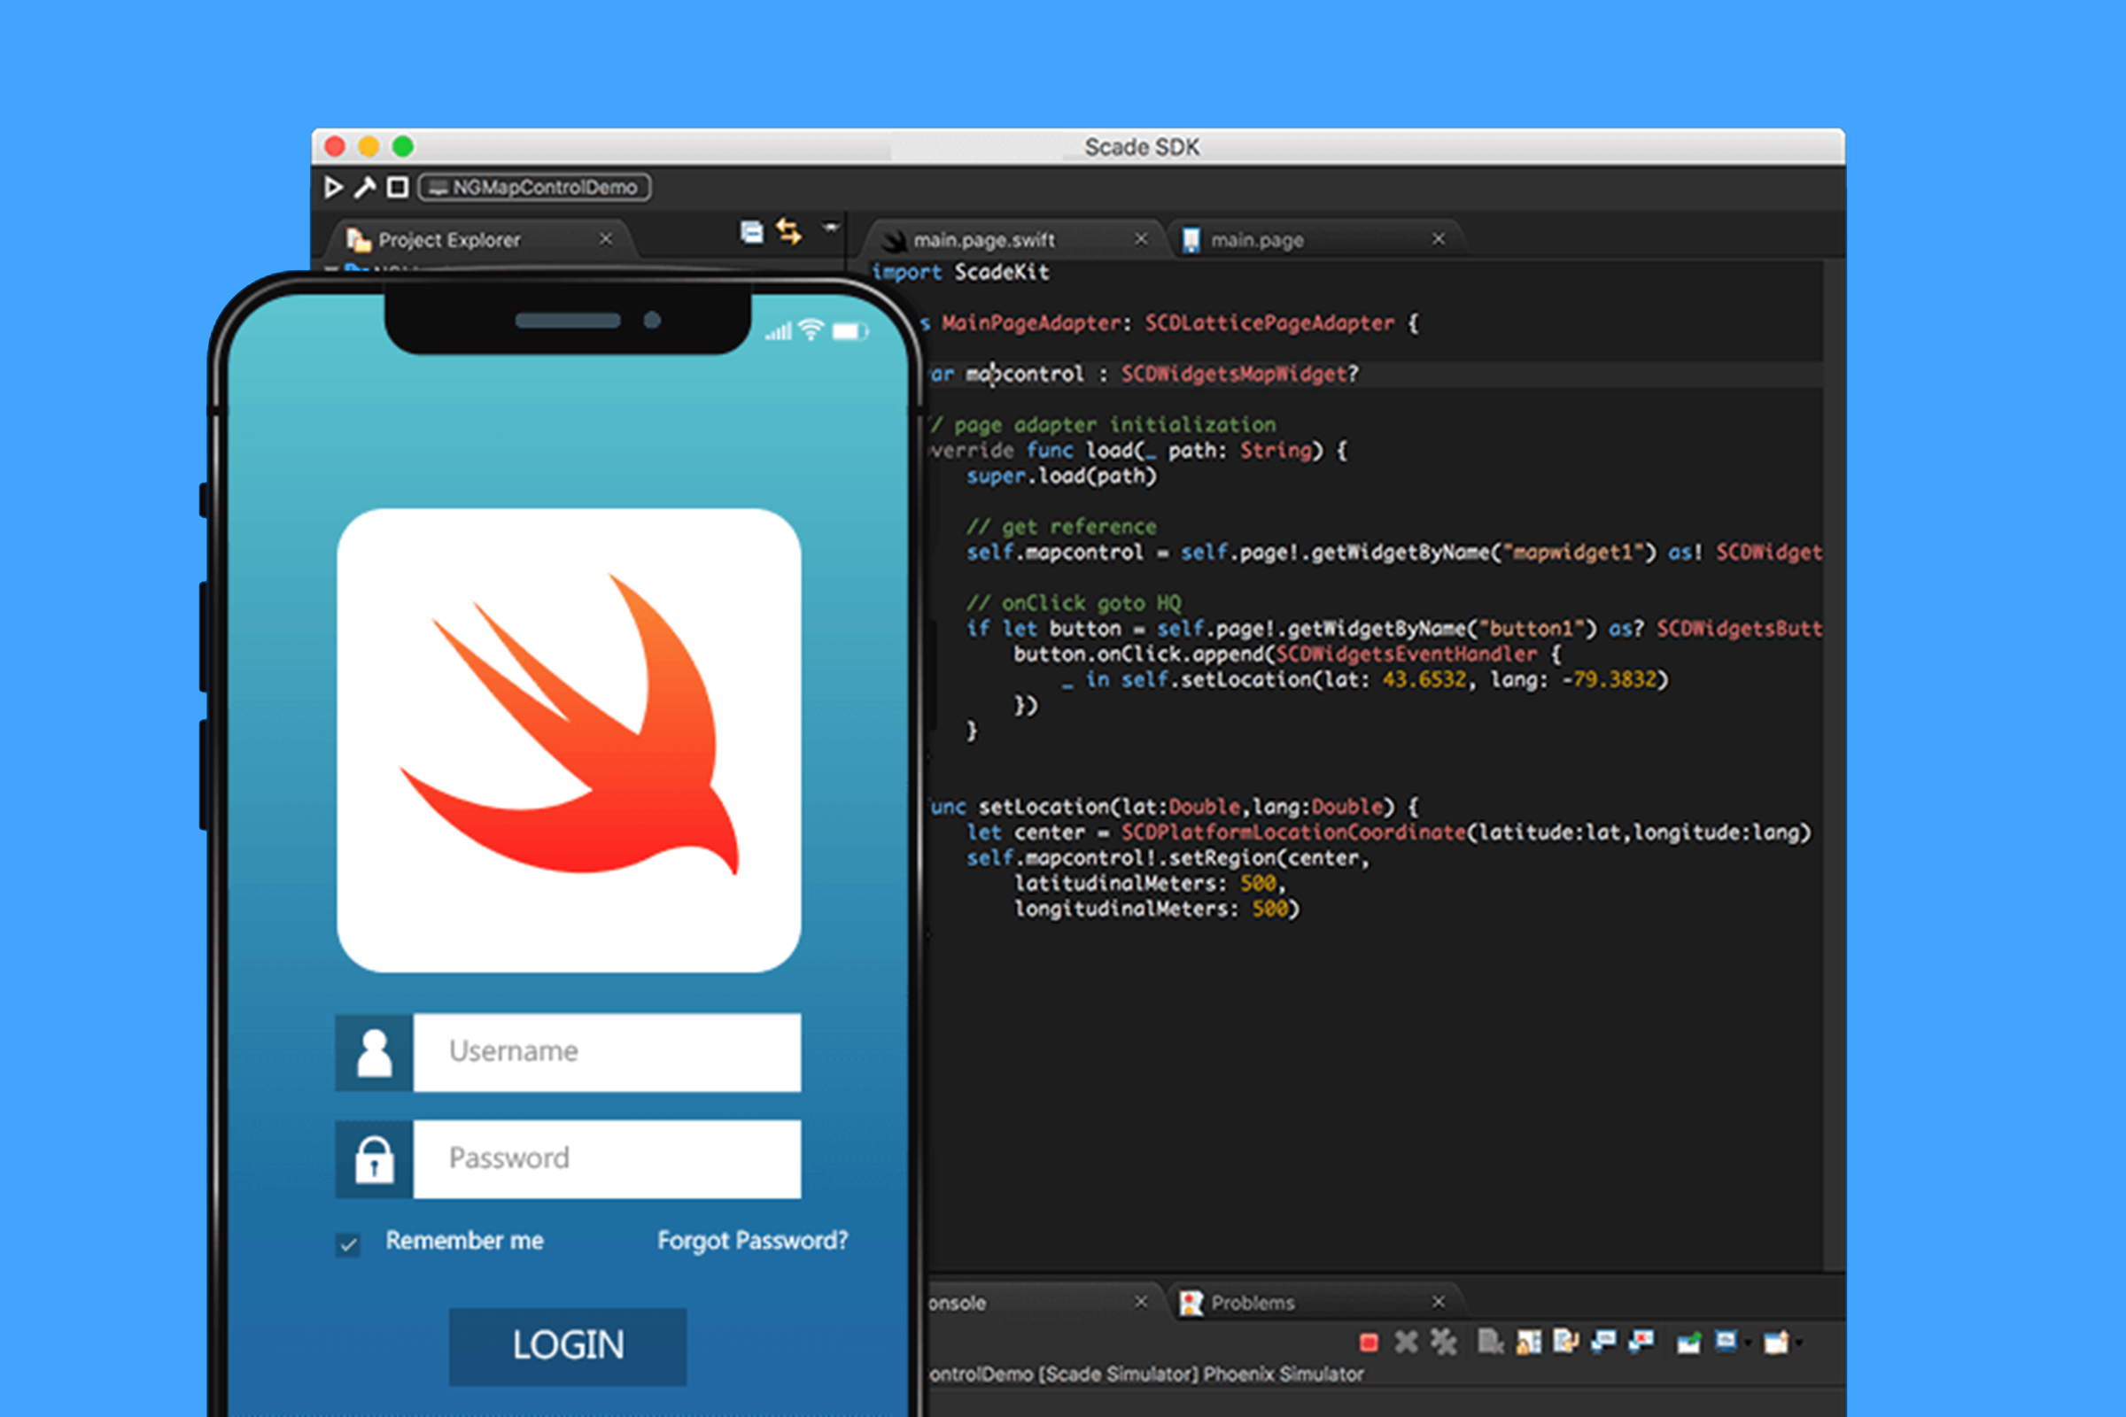Switch to the main.page tab
Viewport: 2126px width, 1417px height.
click(x=1256, y=240)
